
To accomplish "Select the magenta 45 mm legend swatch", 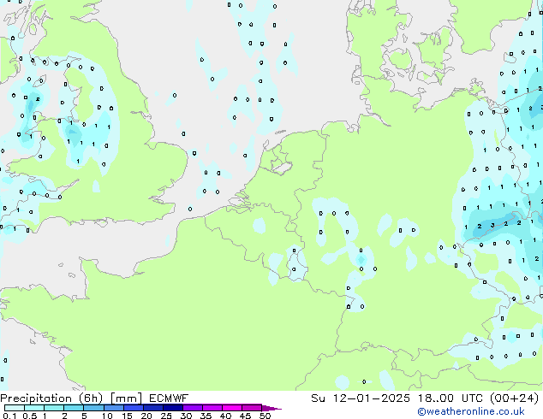I will [252, 408].
